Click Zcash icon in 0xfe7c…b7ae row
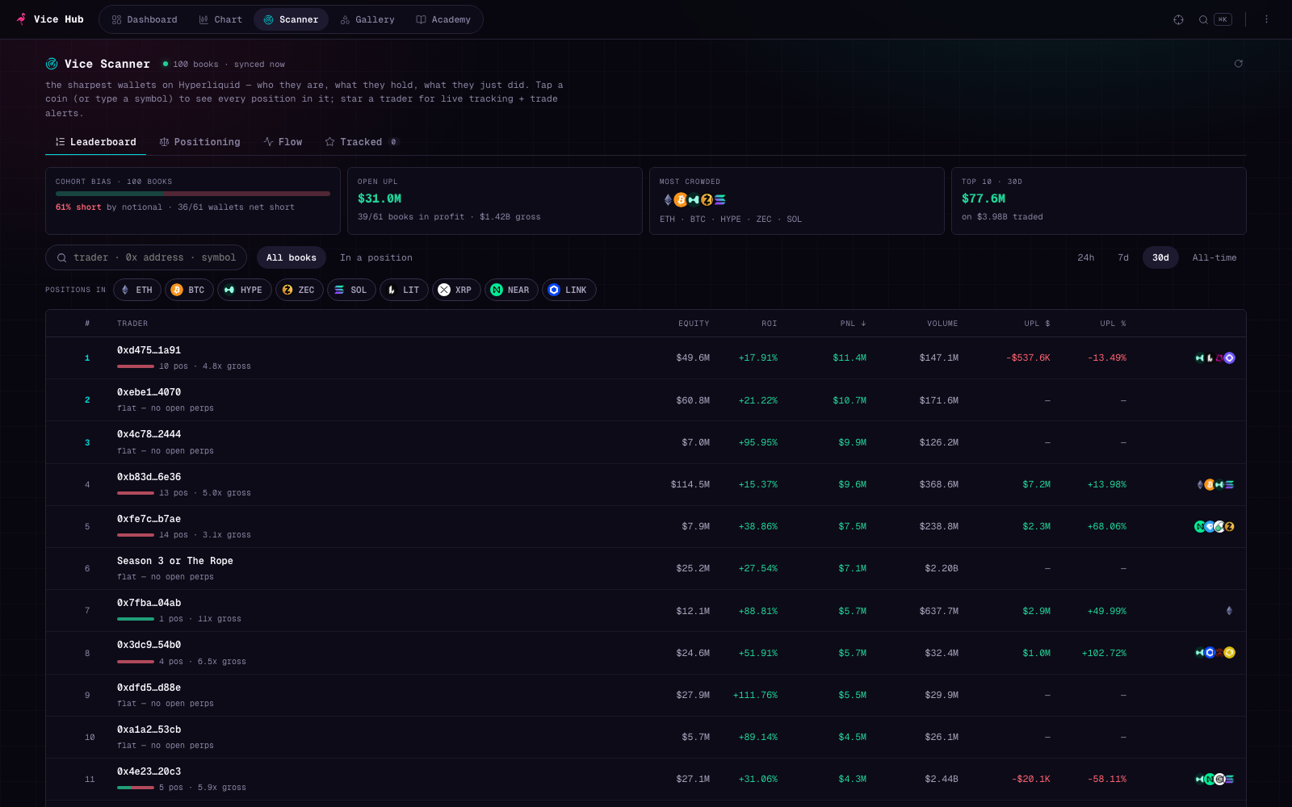The image size is (1292, 807). [1229, 526]
